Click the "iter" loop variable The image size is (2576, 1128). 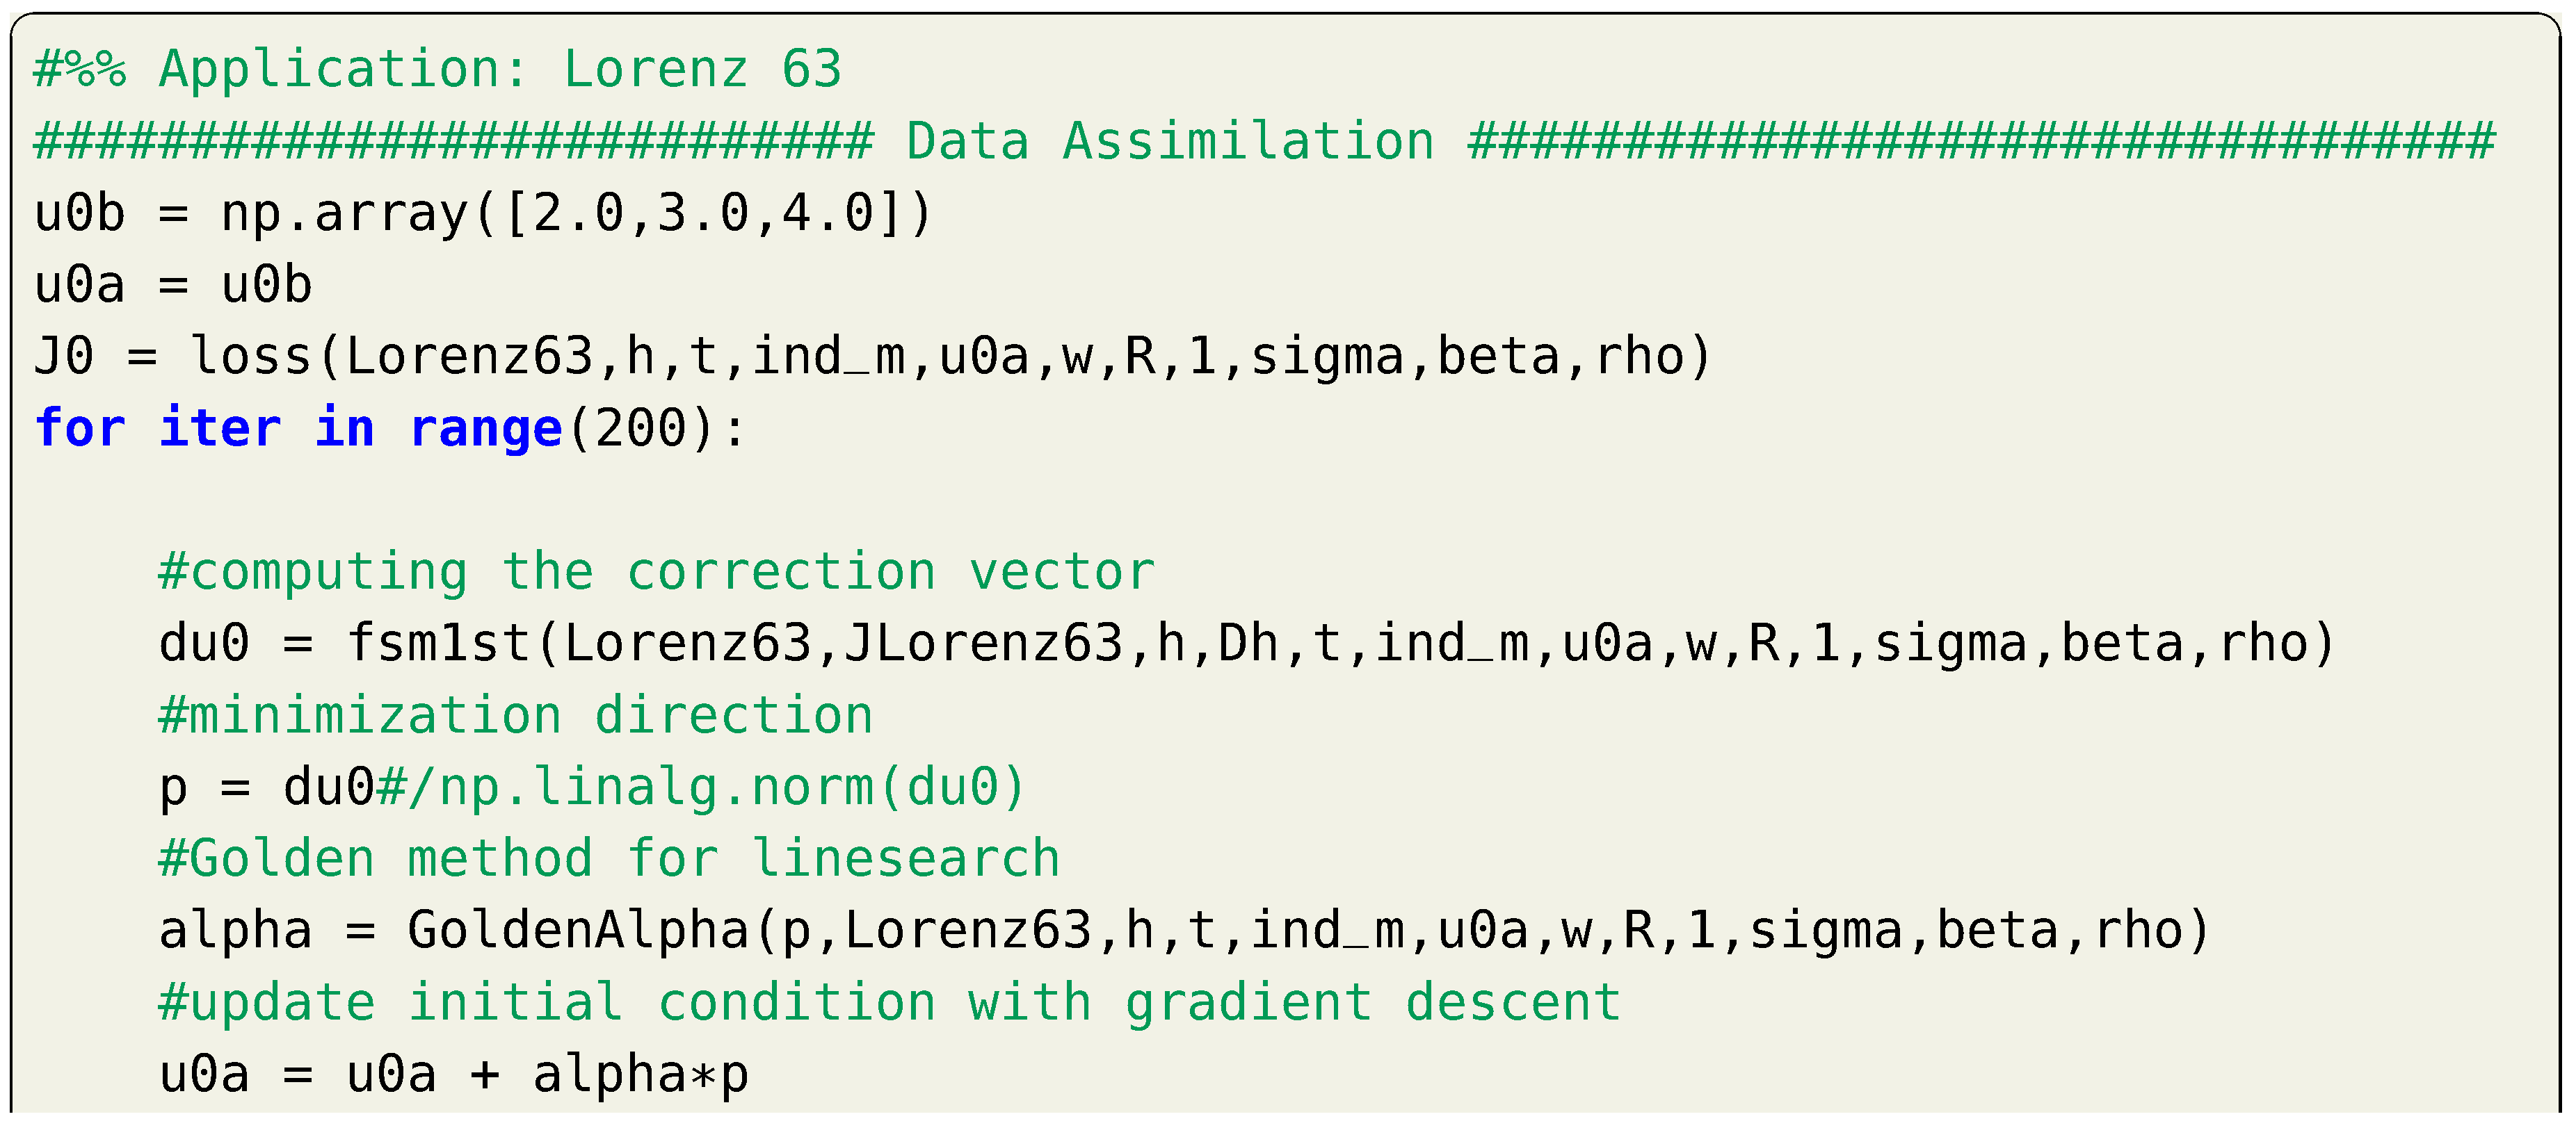tap(220, 430)
